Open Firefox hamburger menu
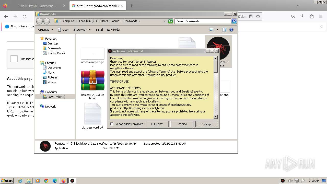Image resolution: width=327 pixels, height=184 pixels. 321,16
